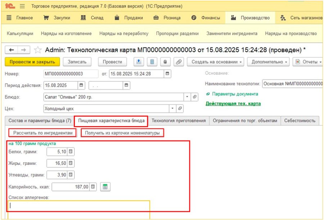Viewport: 324px width, 220px height.
Task: Select Пищевая характеристика блюда tab
Action: click(111, 121)
